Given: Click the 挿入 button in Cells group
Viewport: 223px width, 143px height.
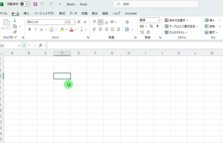Looking at the screenshot, I should pyautogui.click(x=210, y=20).
